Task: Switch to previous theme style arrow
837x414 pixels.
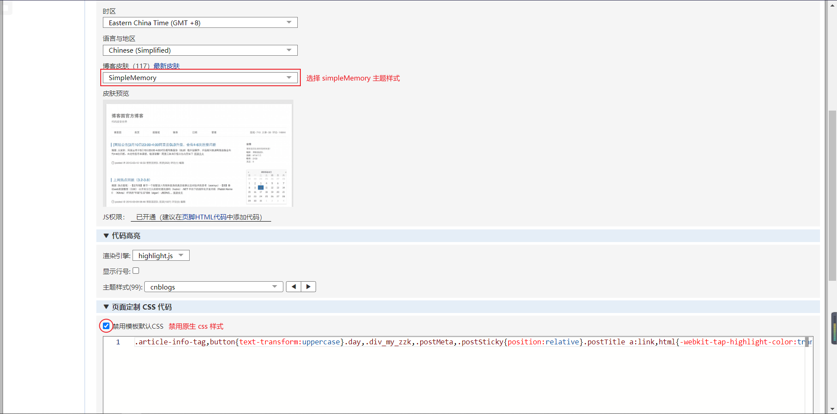Action: coord(293,286)
